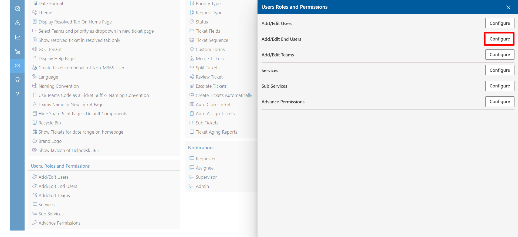Click the Advance Permissions key icon
Screen dimensions: 518x237
[35, 223]
